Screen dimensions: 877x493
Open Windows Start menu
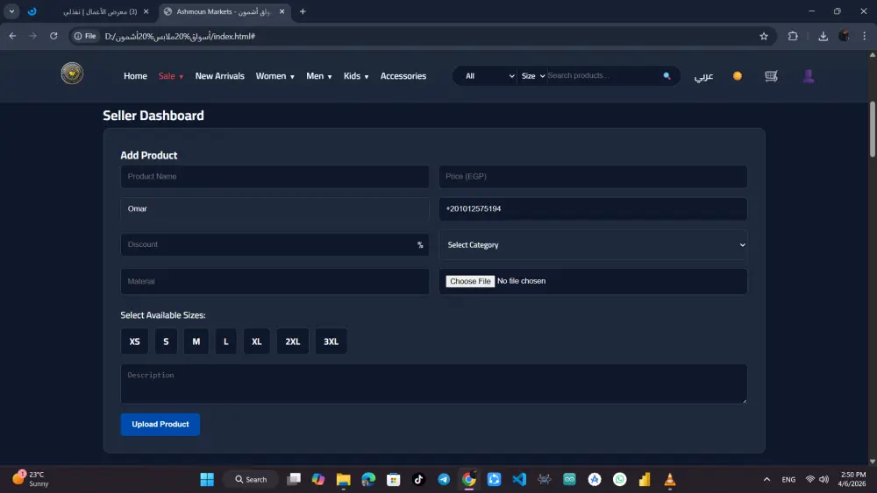[x=207, y=480]
